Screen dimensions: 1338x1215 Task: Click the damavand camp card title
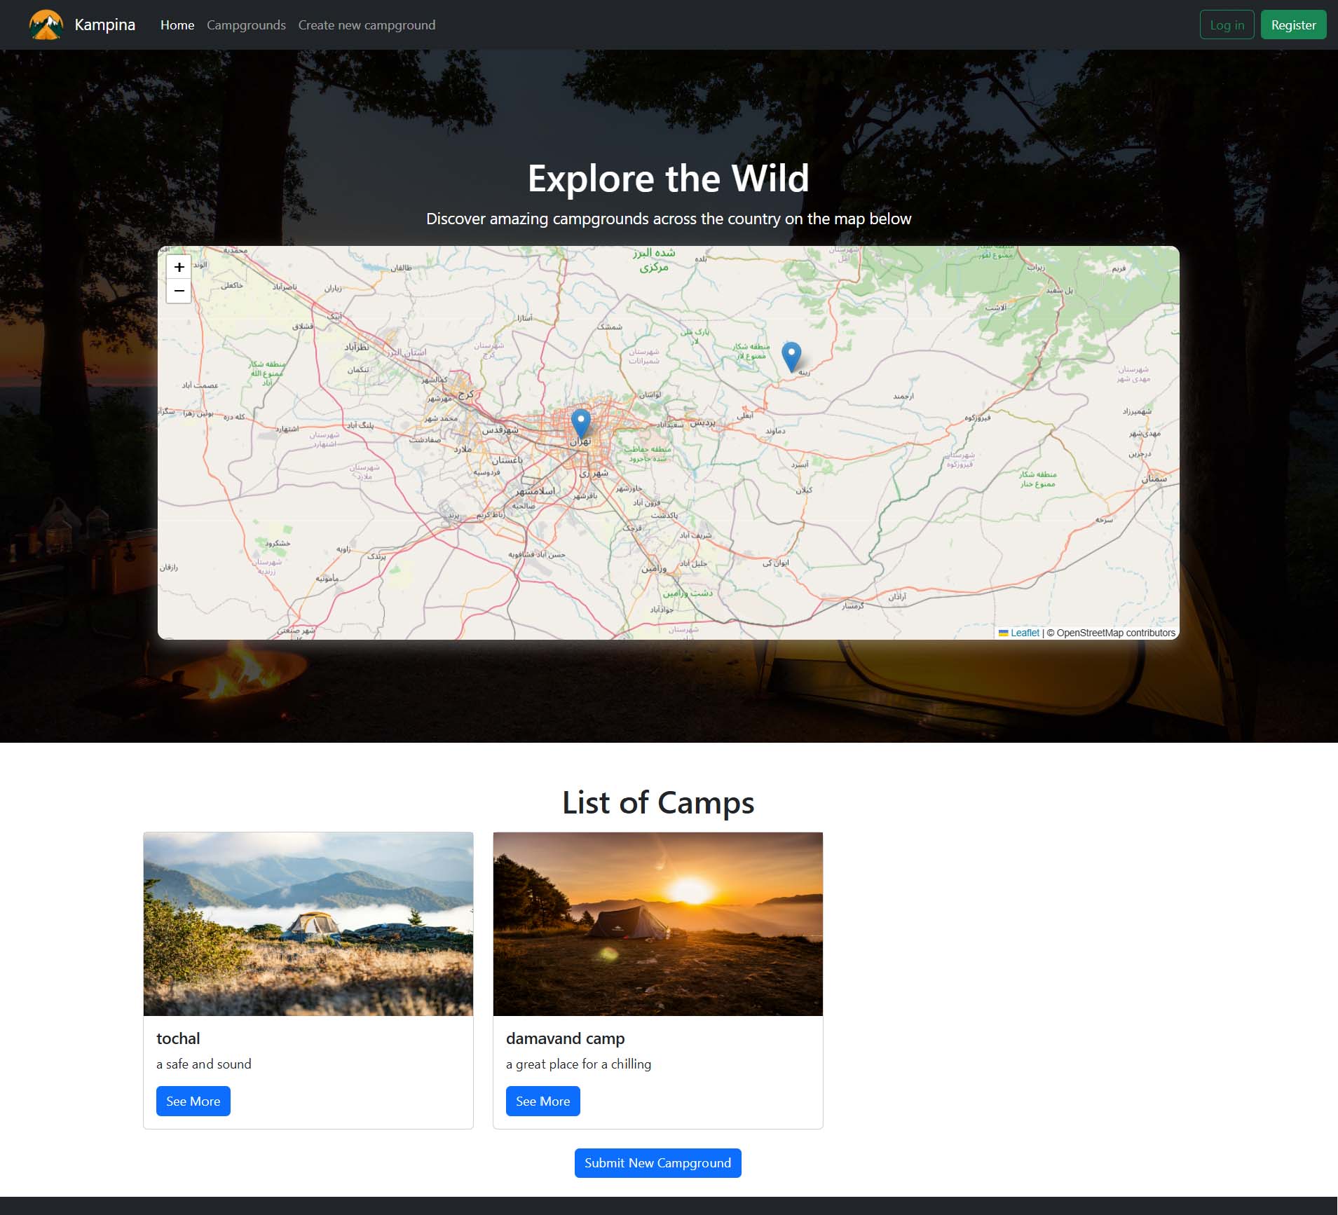(565, 1038)
